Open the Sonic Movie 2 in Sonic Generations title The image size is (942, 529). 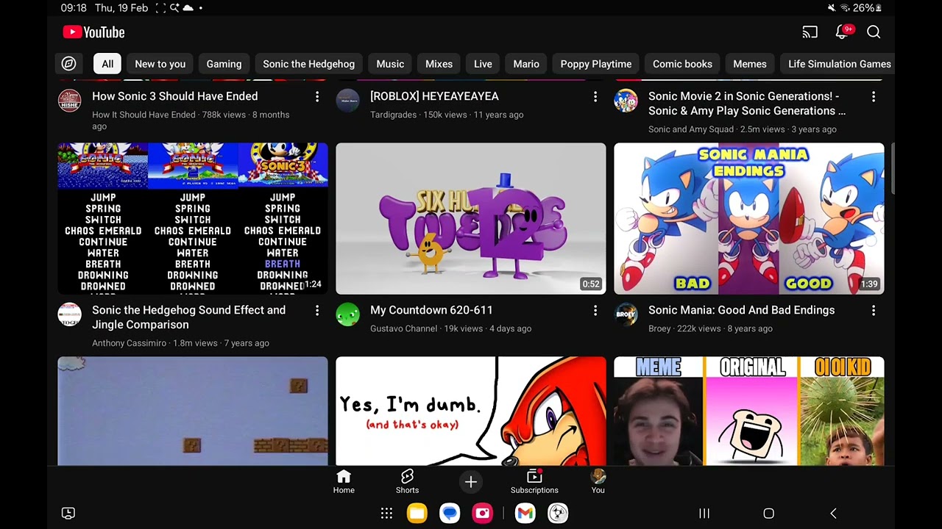(x=746, y=104)
